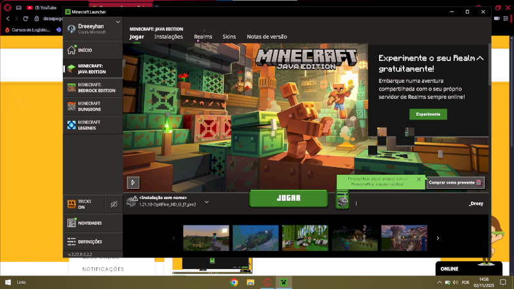Open Novidades via the newspaper icon
The height and width of the screenshot is (289, 514).
click(x=71, y=223)
